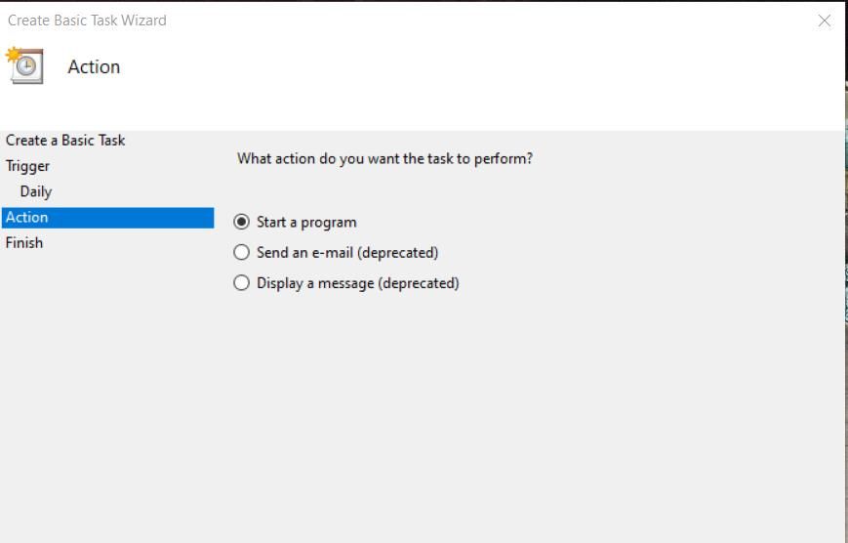Click the background window strip at right edge
The width and height of the screenshot is (848, 543).
point(846,293)
